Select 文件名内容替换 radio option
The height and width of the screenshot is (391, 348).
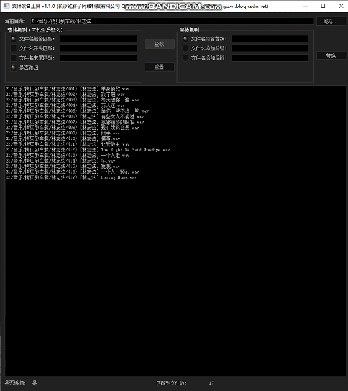(x=185, y=39)
